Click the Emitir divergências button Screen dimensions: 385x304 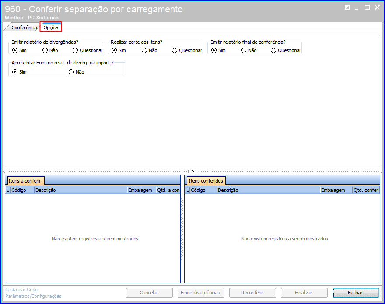201,293
